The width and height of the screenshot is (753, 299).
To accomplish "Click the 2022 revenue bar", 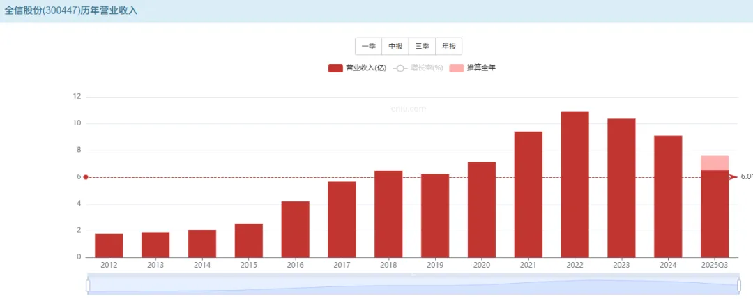I will (x=575, y=184).
